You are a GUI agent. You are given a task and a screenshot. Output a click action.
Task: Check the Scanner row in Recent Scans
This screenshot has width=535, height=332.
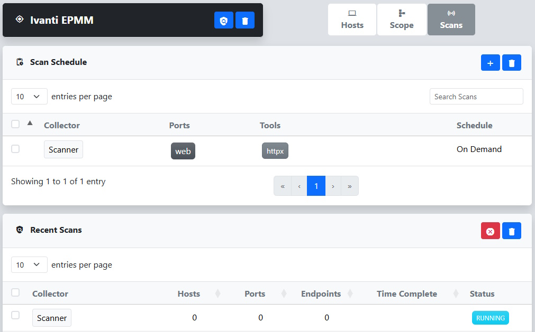(x=15, y=315)
